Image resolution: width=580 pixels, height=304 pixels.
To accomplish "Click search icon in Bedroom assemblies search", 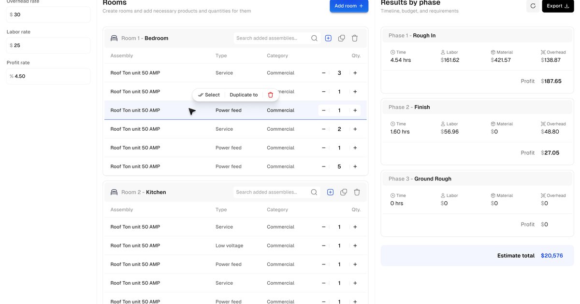I will pos(314,38).
